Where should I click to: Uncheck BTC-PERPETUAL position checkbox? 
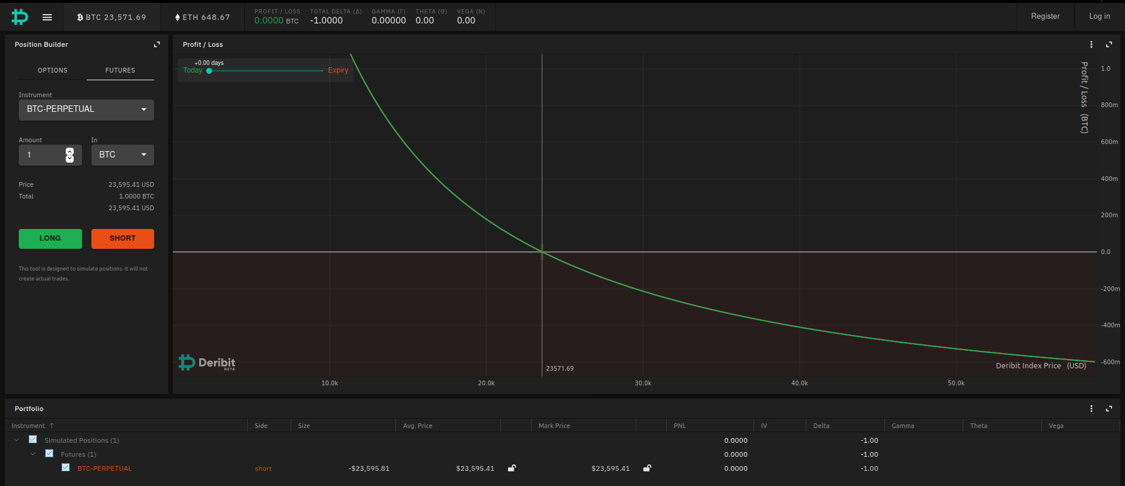click(x=66, y=467)
